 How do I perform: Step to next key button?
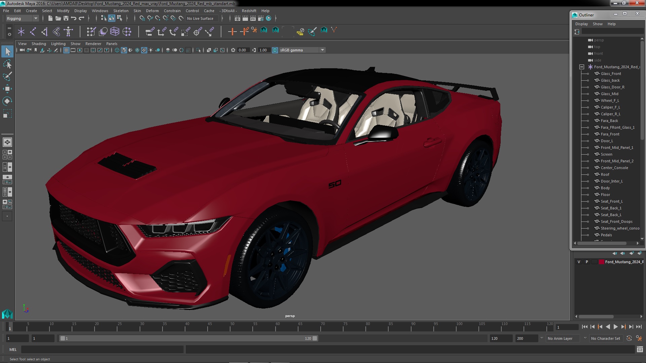[623, 327]
